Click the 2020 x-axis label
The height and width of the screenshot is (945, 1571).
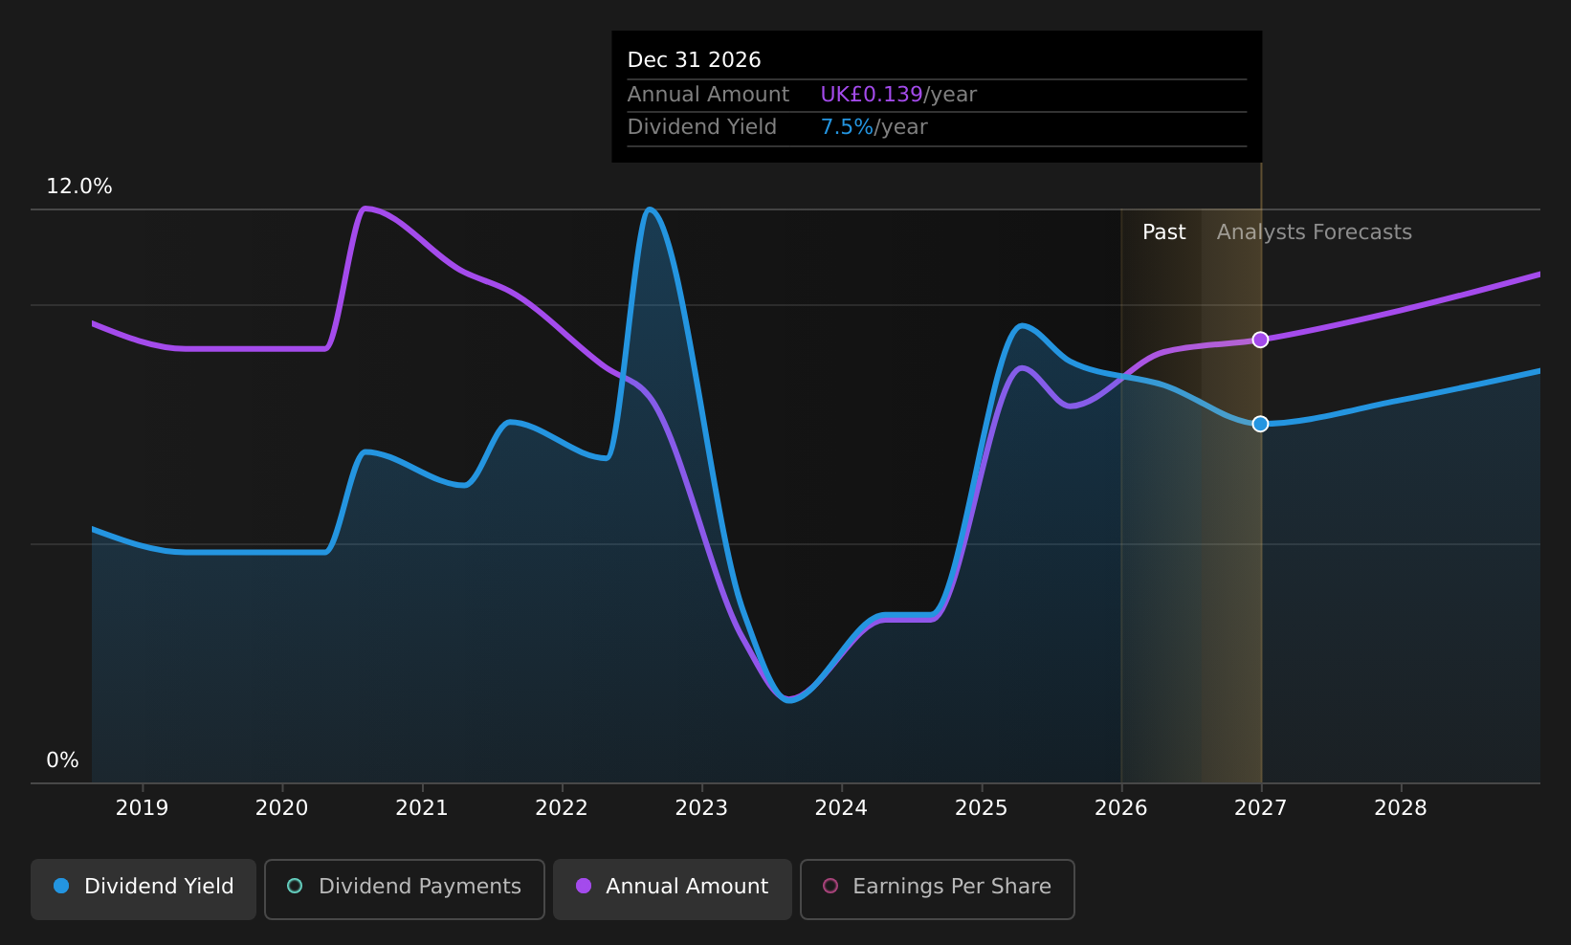281,808
